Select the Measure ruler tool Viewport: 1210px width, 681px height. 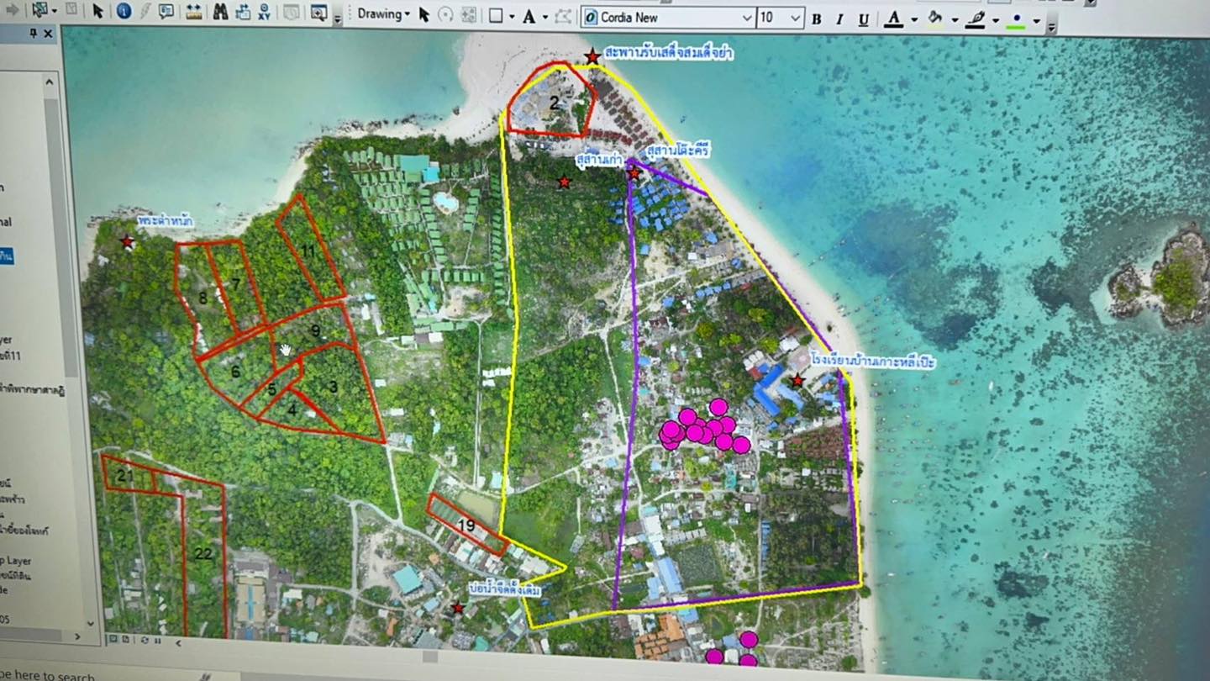[x=193, y=12]
